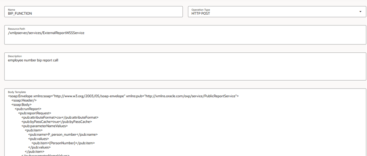Click the P_person_number name line
Screen dimensions: 367x156
pos(63,135)
